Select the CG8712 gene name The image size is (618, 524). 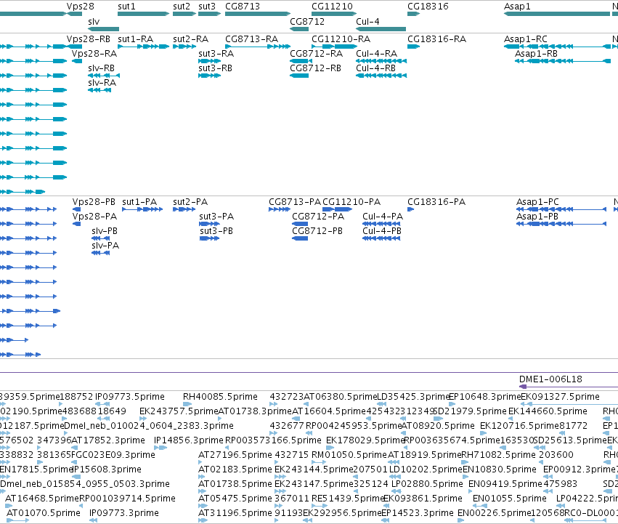tap(307, 22)
